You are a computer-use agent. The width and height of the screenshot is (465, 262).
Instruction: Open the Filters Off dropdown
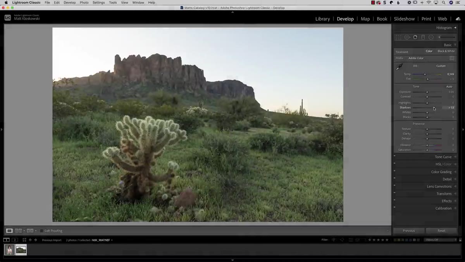(x=441, y=240)
